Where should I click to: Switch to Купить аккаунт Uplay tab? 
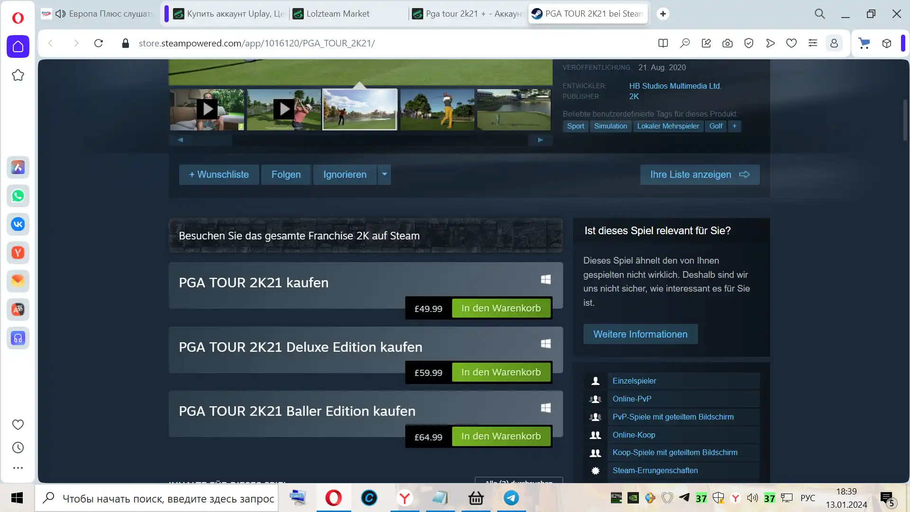[229, 14]
